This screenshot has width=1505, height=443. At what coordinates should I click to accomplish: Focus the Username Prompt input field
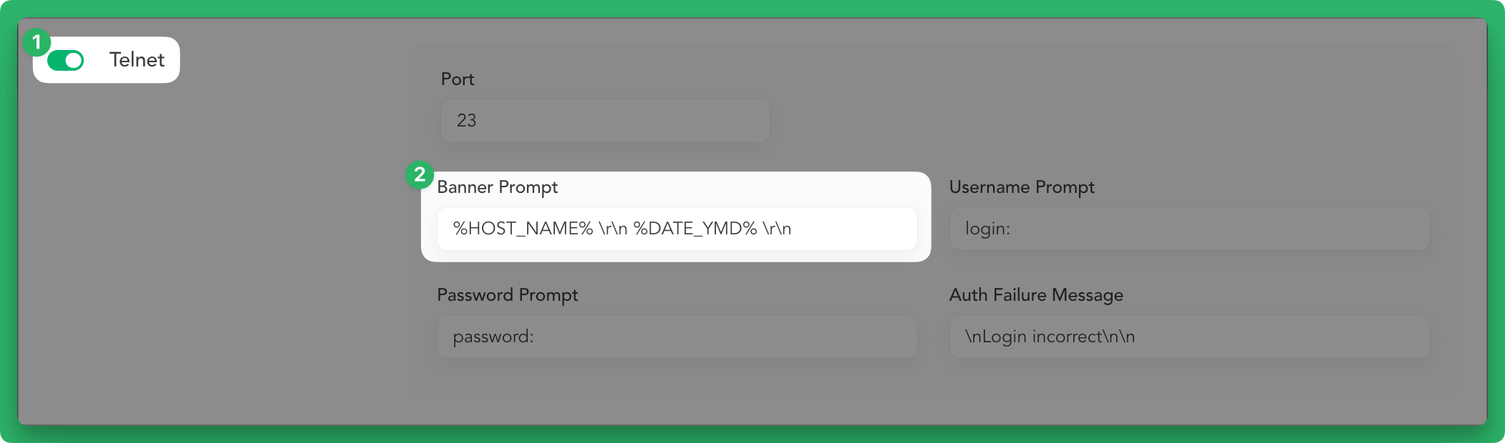coord(1189,229)
